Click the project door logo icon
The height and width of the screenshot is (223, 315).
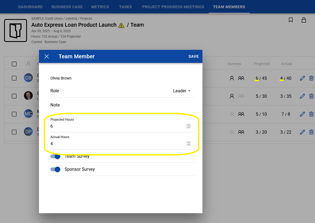pyautogui.click(x=16, y=30)
